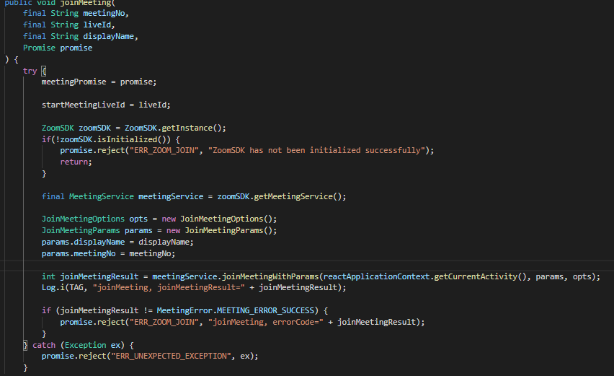Viewport: 614px width, 376px height.
Task: Click 'reactApplicationContext.getCurrentActivity()' argument
Action: pyautogui.click(x=425, y=277)
